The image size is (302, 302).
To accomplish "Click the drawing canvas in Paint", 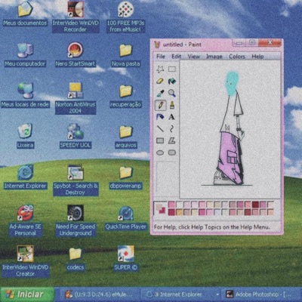I will click(x=230, y=129).
